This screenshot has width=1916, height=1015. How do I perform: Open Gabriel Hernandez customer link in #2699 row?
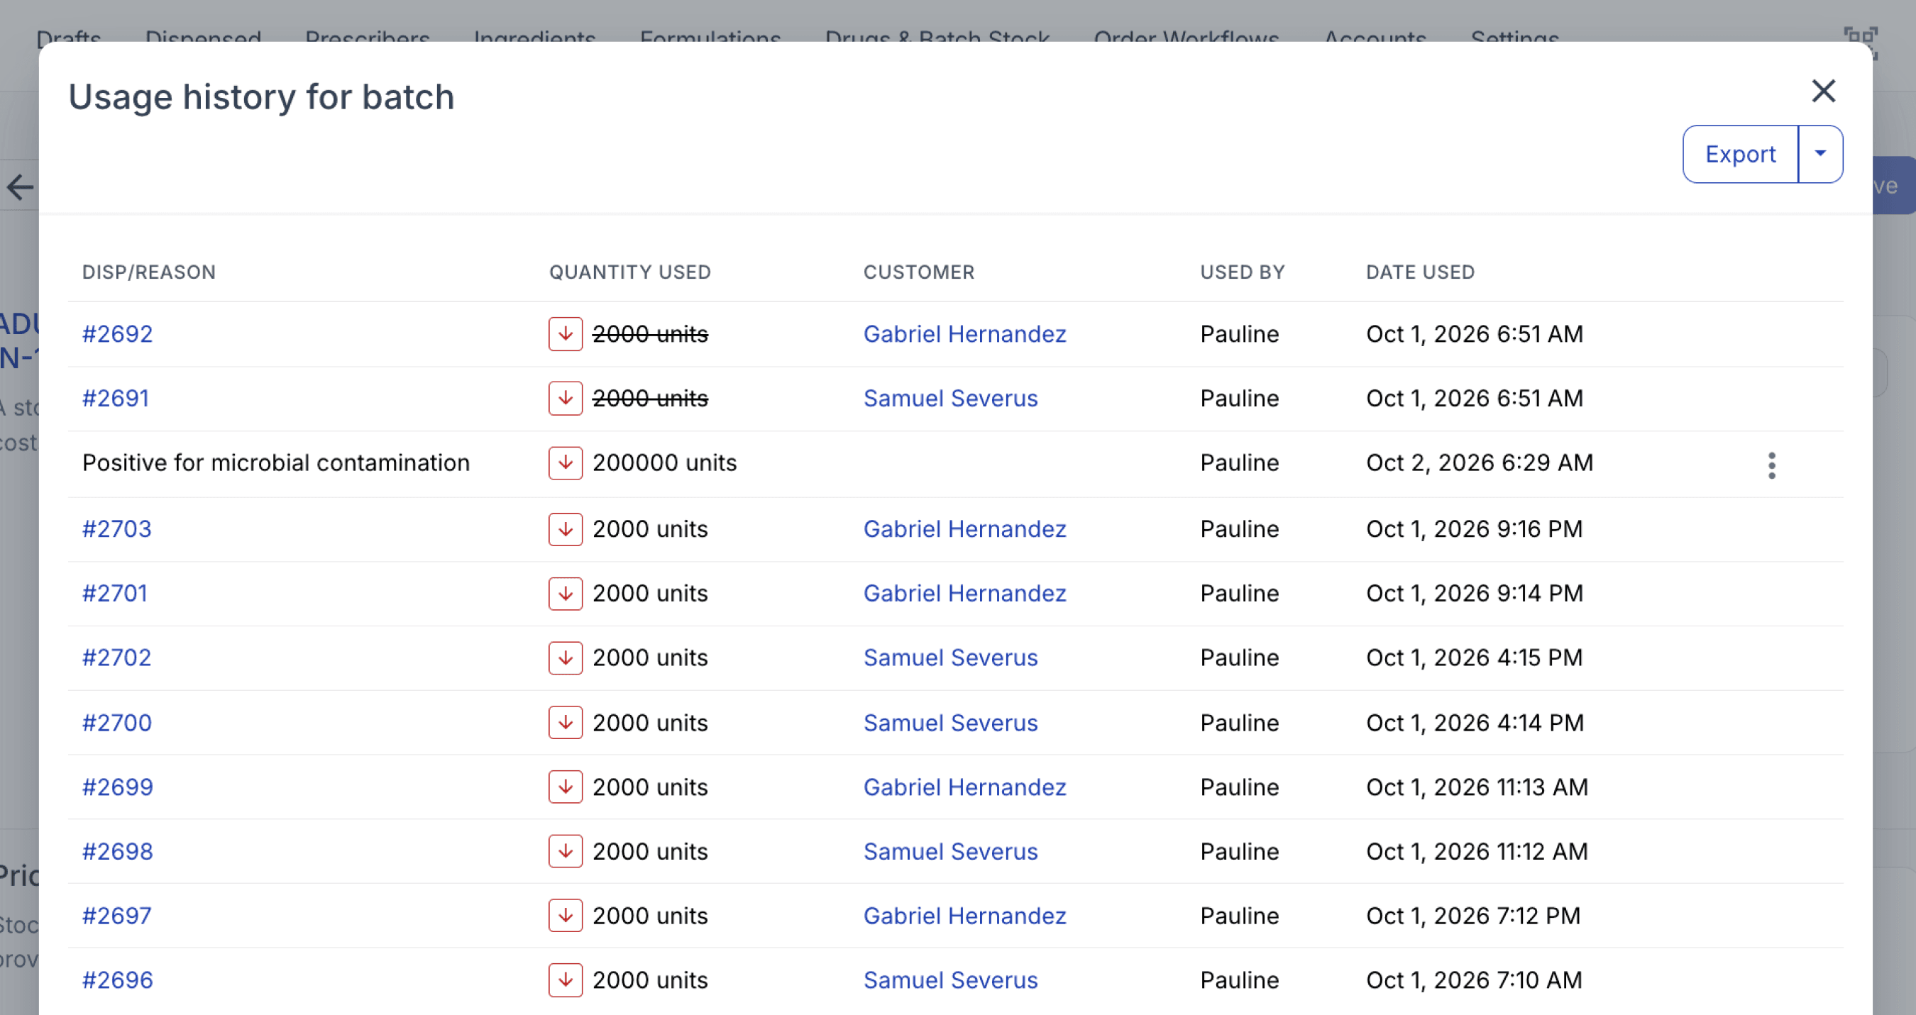click(x=964, y=787)
